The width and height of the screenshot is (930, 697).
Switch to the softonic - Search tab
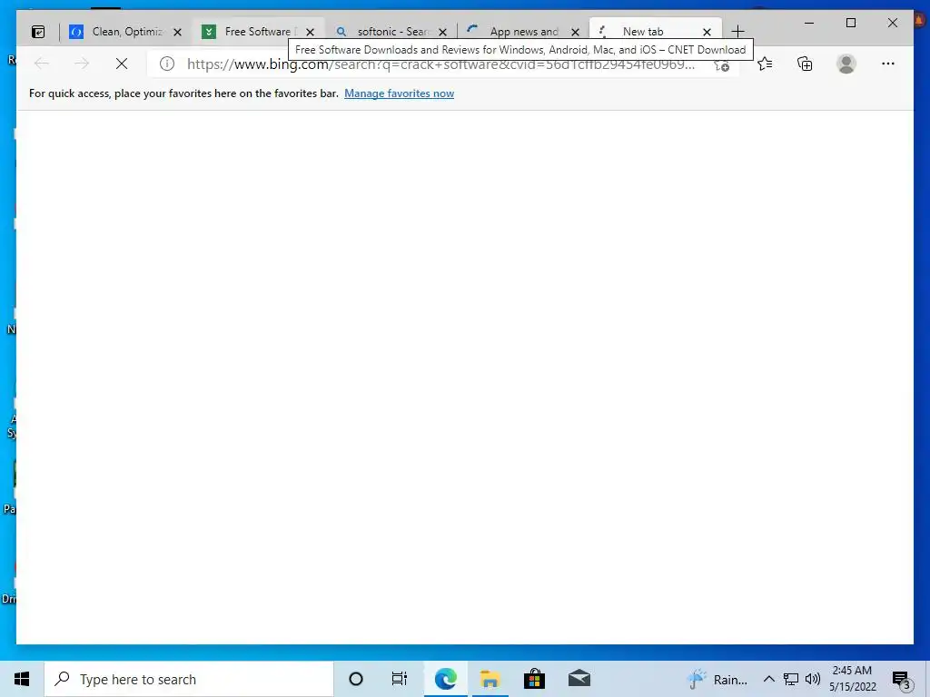[x=391, y=32]
